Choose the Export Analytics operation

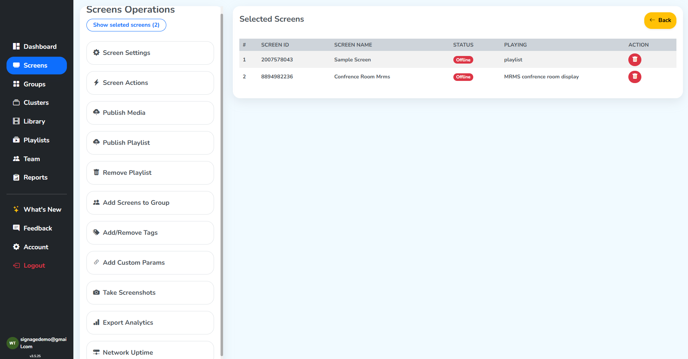[x=150, y=323]
